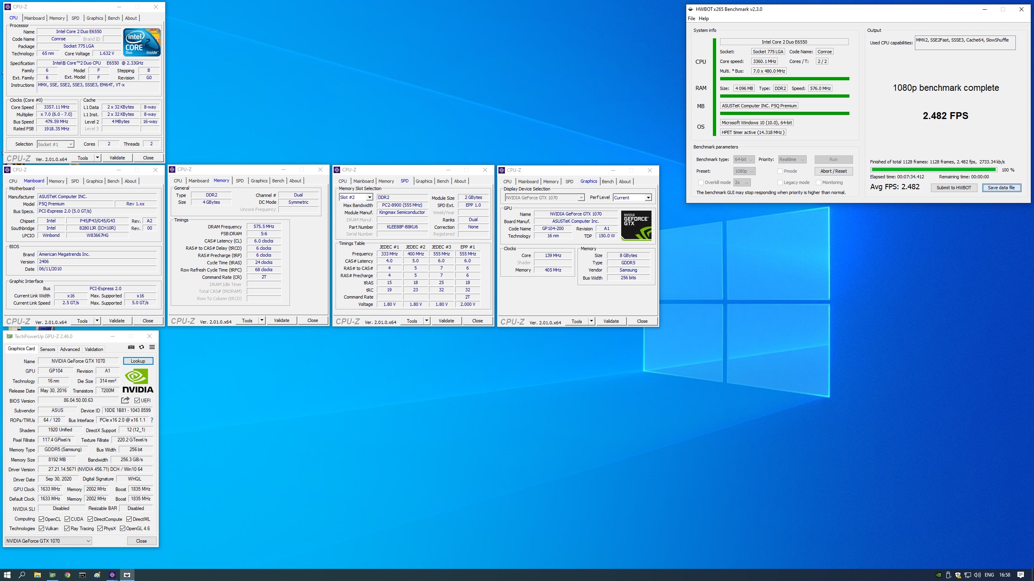Click NVIDIA logo in GPU-Z
The height and width of the screenshot is (581, 1034).
tap(138, 380)
